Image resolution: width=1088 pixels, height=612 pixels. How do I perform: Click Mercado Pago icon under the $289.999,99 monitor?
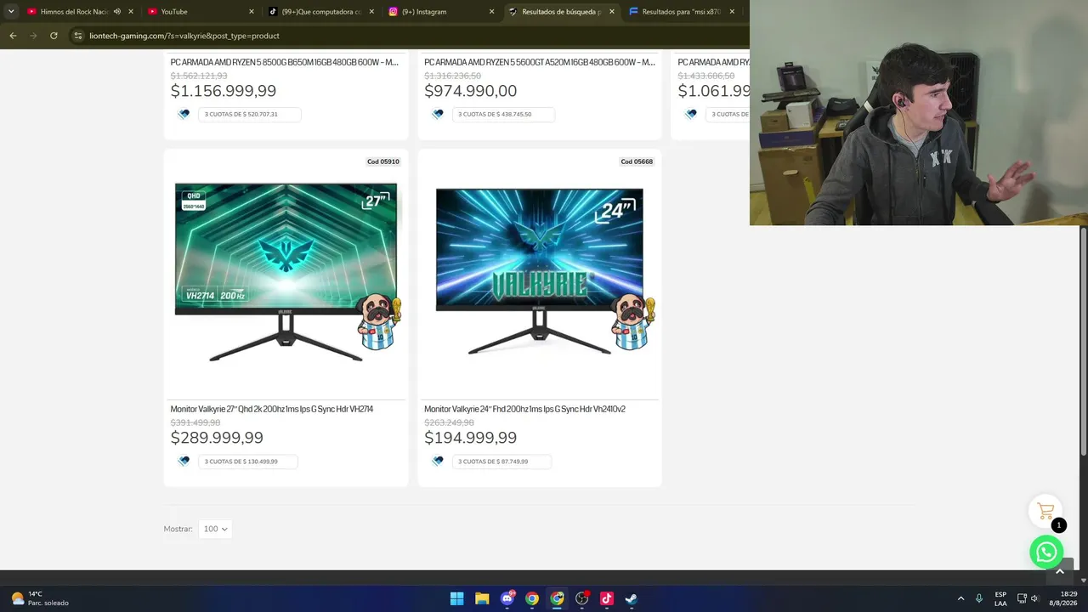(184, 462)
